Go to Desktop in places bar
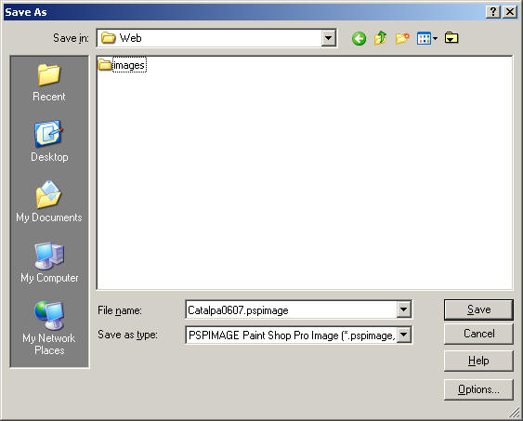The height and width of the screenshot is (421, 523). pos(49,141)
